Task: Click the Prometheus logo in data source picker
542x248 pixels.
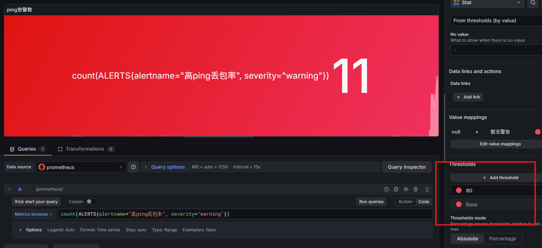Action: (42, 167)
